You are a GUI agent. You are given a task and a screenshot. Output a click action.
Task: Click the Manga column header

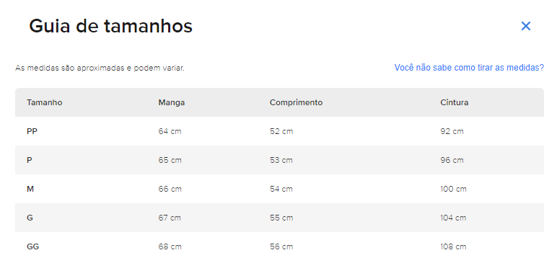pyautogui.click(x=172, y=102)
